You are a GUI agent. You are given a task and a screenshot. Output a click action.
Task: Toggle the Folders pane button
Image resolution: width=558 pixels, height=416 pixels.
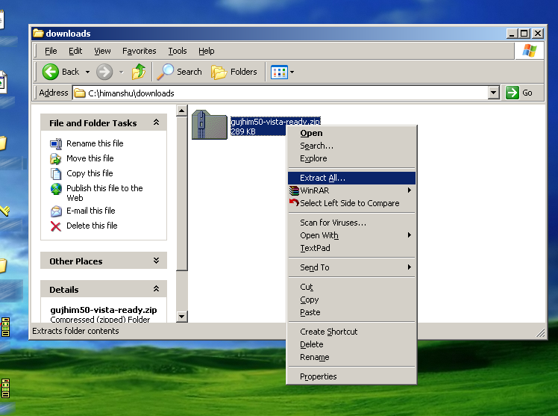pos(234,72)
